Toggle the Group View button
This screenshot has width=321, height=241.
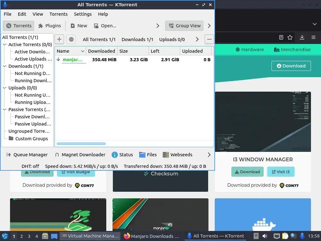(x=184, y=26)
